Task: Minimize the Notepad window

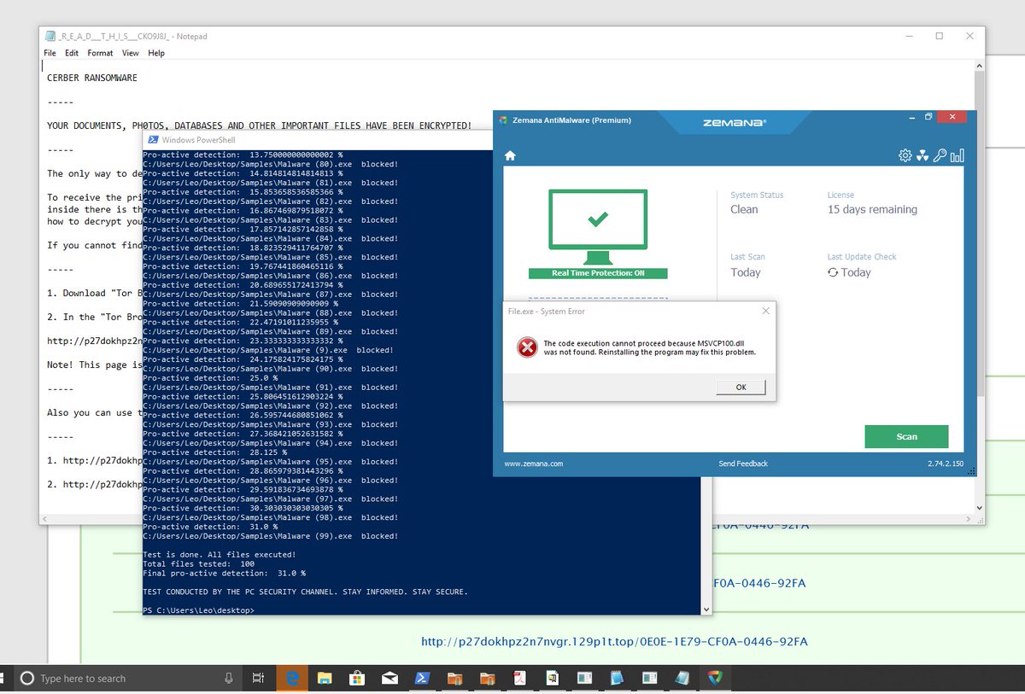Action: 908,36
